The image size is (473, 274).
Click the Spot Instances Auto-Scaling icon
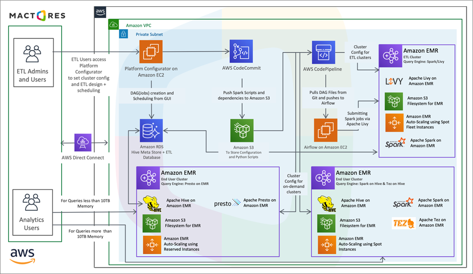[327, 245]
